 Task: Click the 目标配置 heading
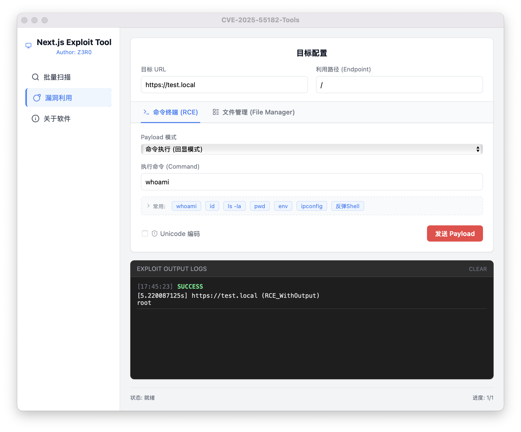[312, 53]
